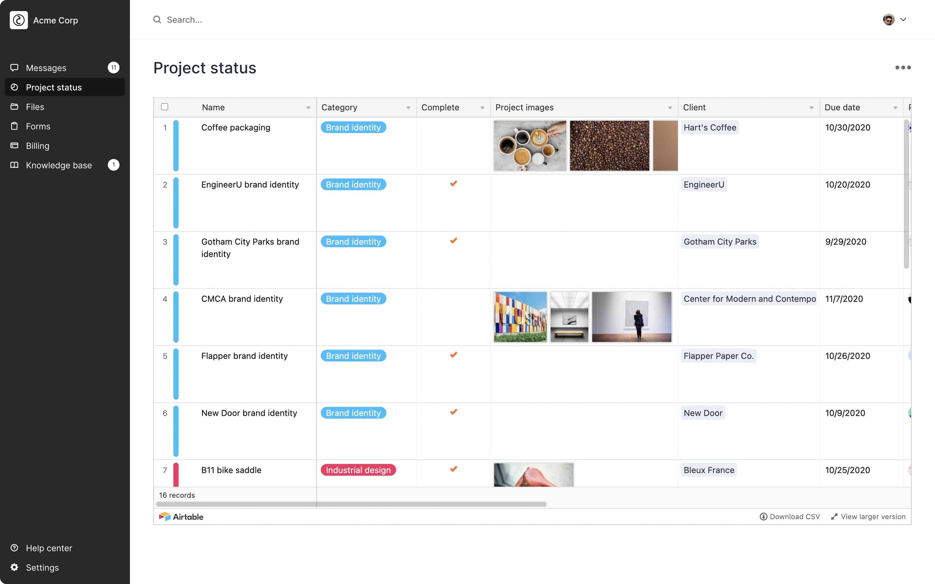Open View larger version

[873, 516]
